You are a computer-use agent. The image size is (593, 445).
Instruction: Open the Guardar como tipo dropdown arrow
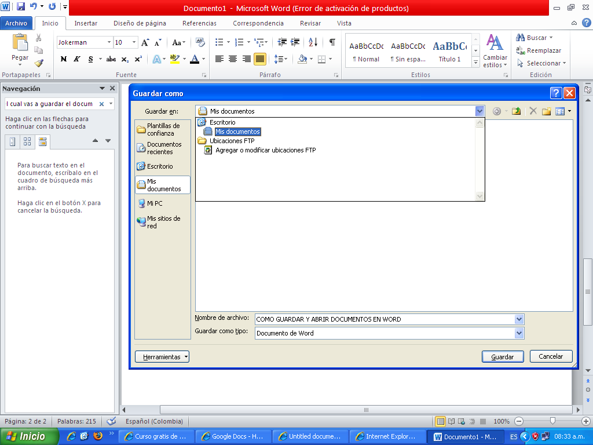pyautogui.click(x=519, y=333)
